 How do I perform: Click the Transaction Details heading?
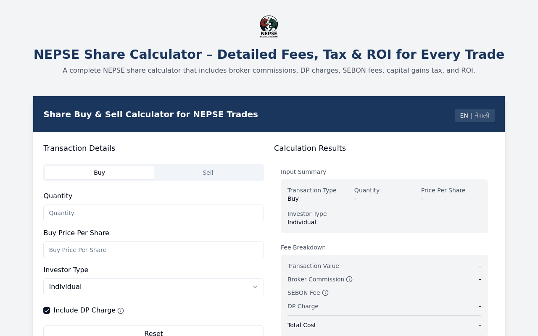79,148
